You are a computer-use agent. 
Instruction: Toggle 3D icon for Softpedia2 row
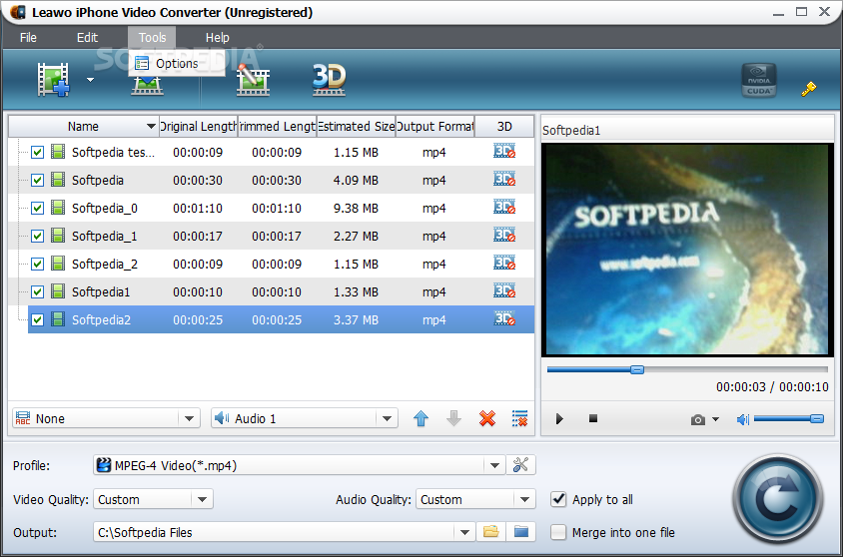[504, 319]
